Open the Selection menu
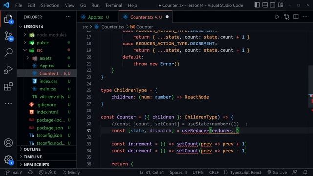 click(x=50, y=5)
